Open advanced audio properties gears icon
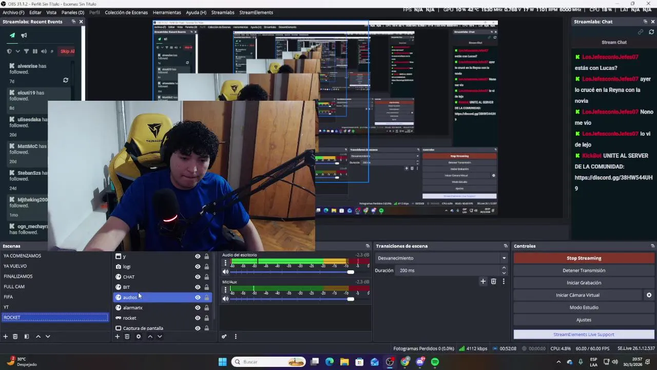 point(224,337)
